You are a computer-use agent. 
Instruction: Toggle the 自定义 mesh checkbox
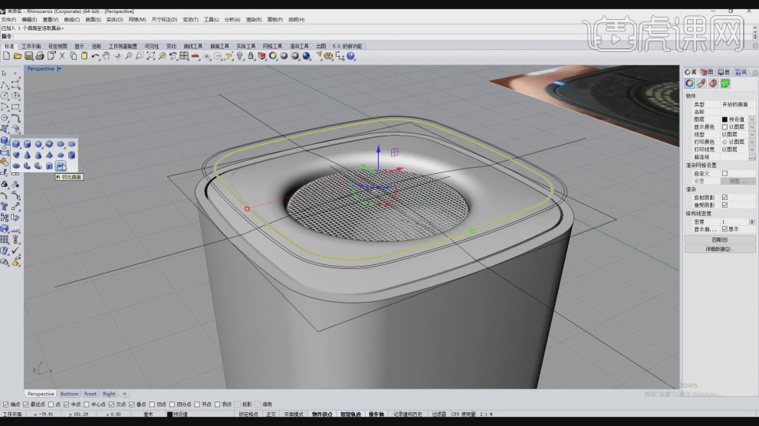724,174
